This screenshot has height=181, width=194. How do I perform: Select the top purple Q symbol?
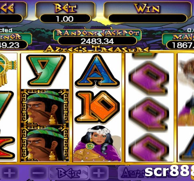click(x=149, y=78)
